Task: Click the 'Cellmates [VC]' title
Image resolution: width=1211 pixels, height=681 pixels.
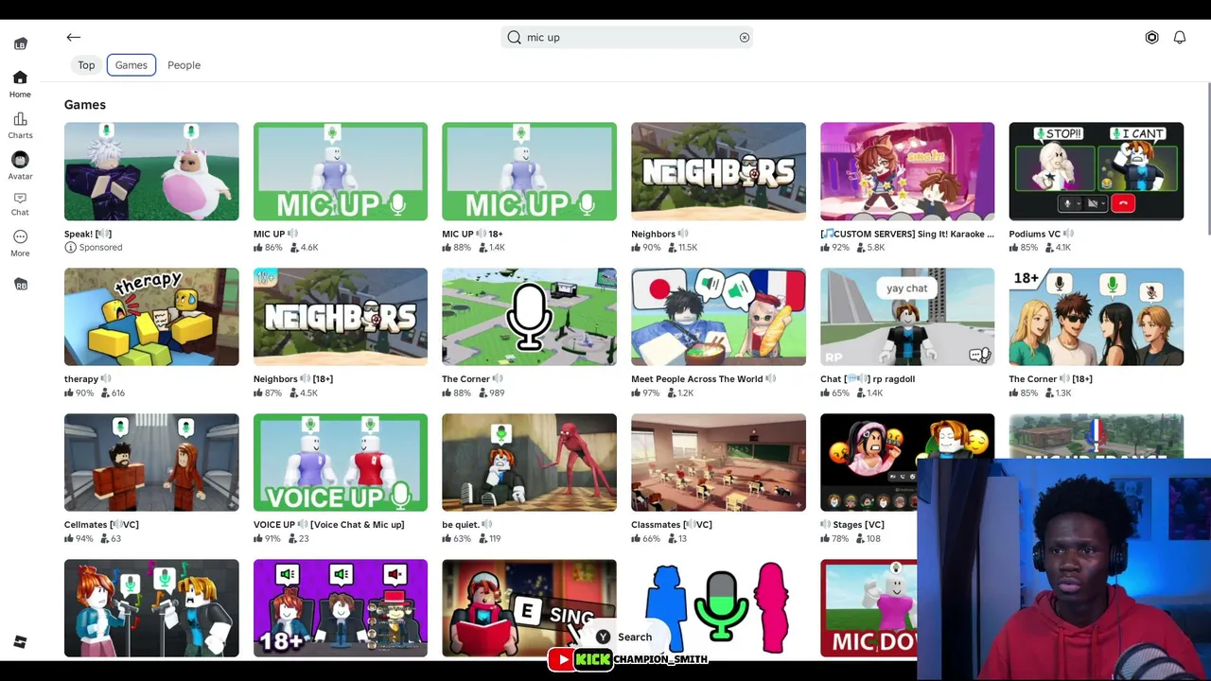Action: click(x=101, y=525)
